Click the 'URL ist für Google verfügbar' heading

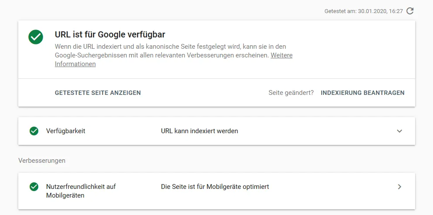click(110, 34)
